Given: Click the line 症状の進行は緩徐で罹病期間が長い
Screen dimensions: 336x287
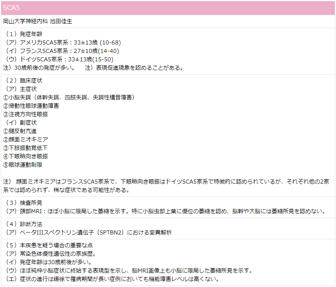Looking at the screenshot, I should [111, 279].
